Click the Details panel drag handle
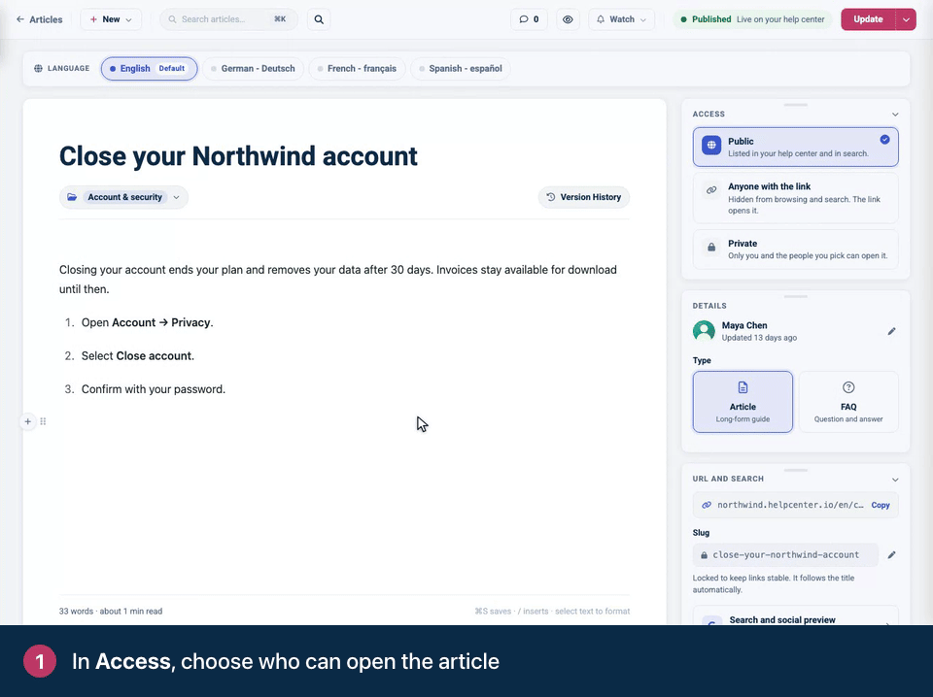This screenshot has width=933, height=697. tap(796, 296)
